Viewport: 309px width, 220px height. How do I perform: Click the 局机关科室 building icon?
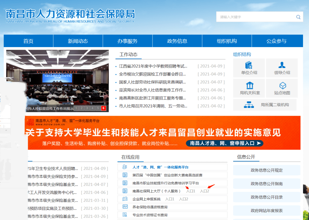coord(249,85)
